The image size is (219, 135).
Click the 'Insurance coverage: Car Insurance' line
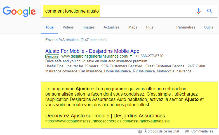coord(118,71)
